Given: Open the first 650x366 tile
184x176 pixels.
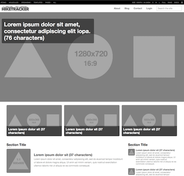Looking at the screenshot, I should 34,120.
